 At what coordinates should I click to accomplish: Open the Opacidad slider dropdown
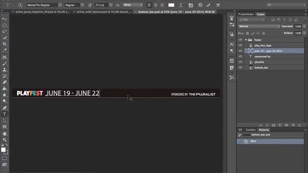pyautogui.click(x=304, y=26)
